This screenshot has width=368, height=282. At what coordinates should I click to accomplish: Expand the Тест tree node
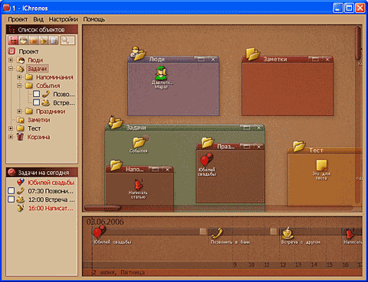11,128
